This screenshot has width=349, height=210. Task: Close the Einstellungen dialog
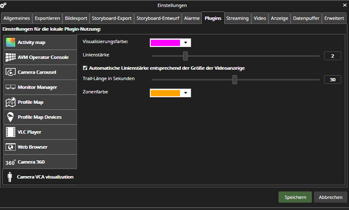(x=345, y=5)
